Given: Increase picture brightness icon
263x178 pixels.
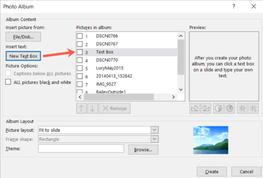Looking at the screenshot, I should click(242, 109).
